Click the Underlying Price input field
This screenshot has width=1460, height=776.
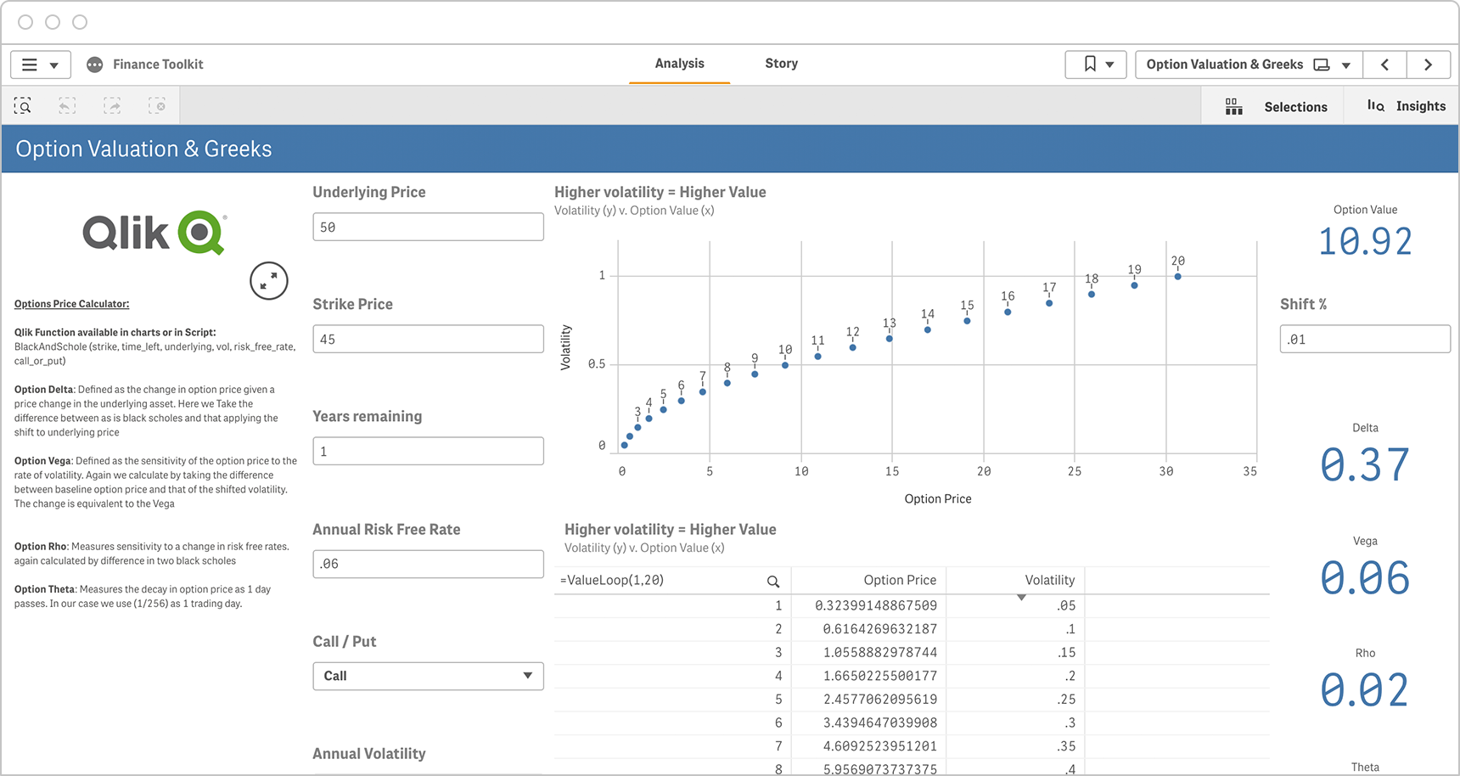pos(428,227)
